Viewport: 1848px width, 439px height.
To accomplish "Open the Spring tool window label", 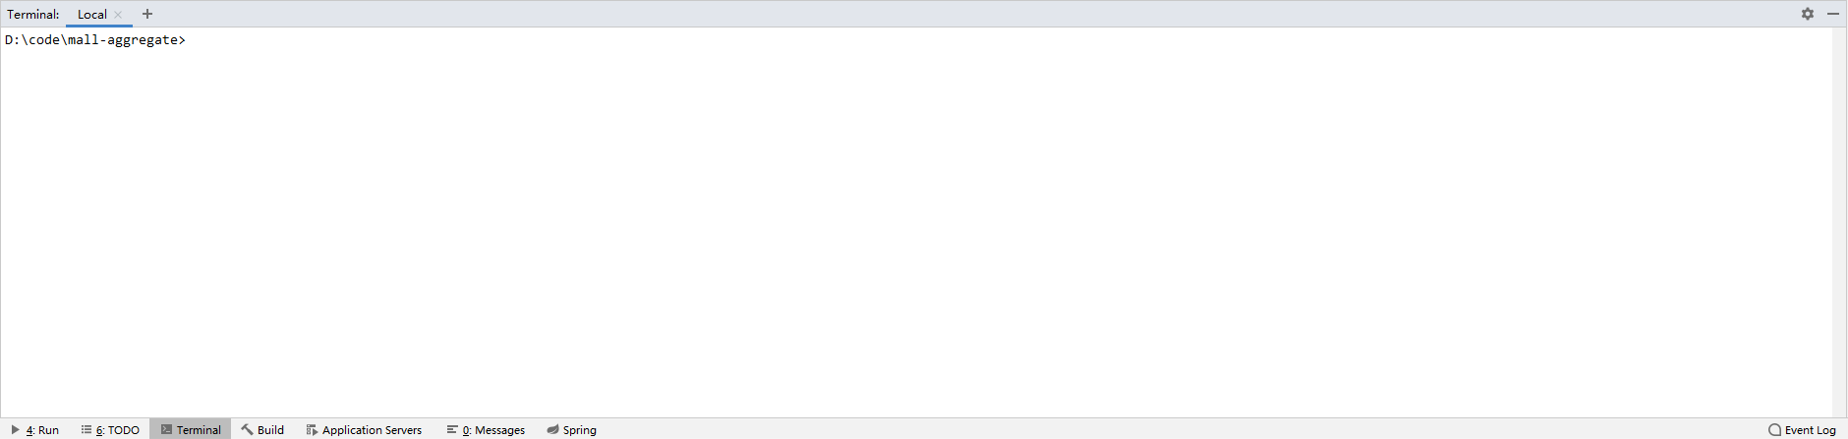I will pos(579,430).
